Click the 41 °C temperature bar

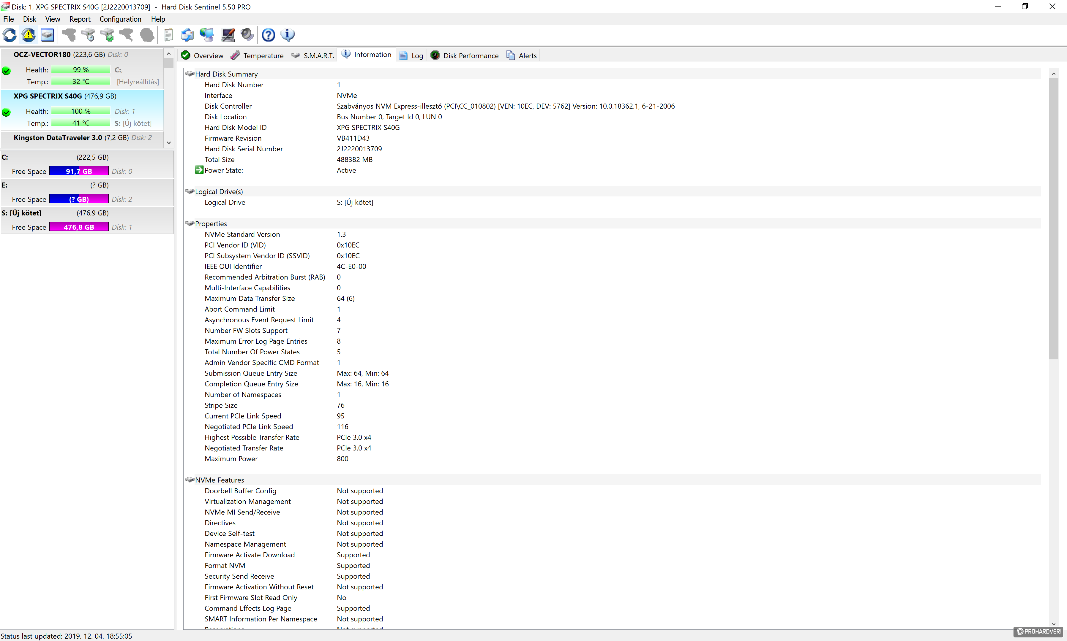[x=81, y=123]
